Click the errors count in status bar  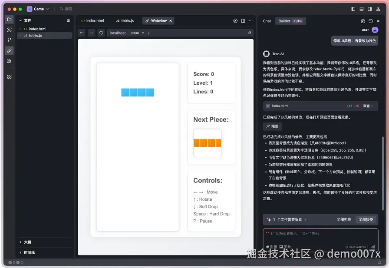click(12, 262)
